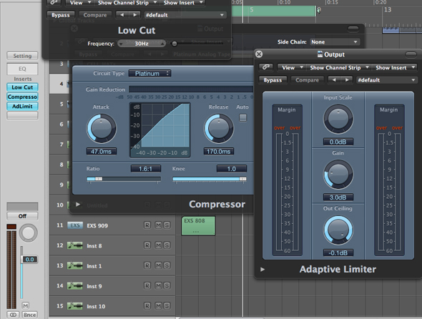Viewport: 422px width, 319px height.
Task: Click the Setting button on channel strip
Action: click(22, 56)
